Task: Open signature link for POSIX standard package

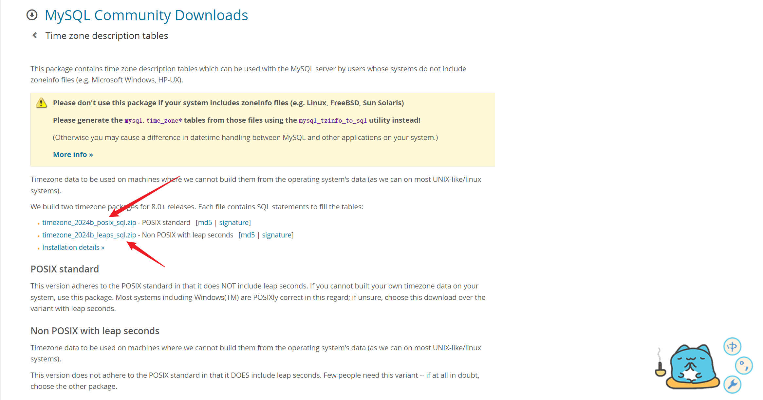Action: tap(234, 223)
